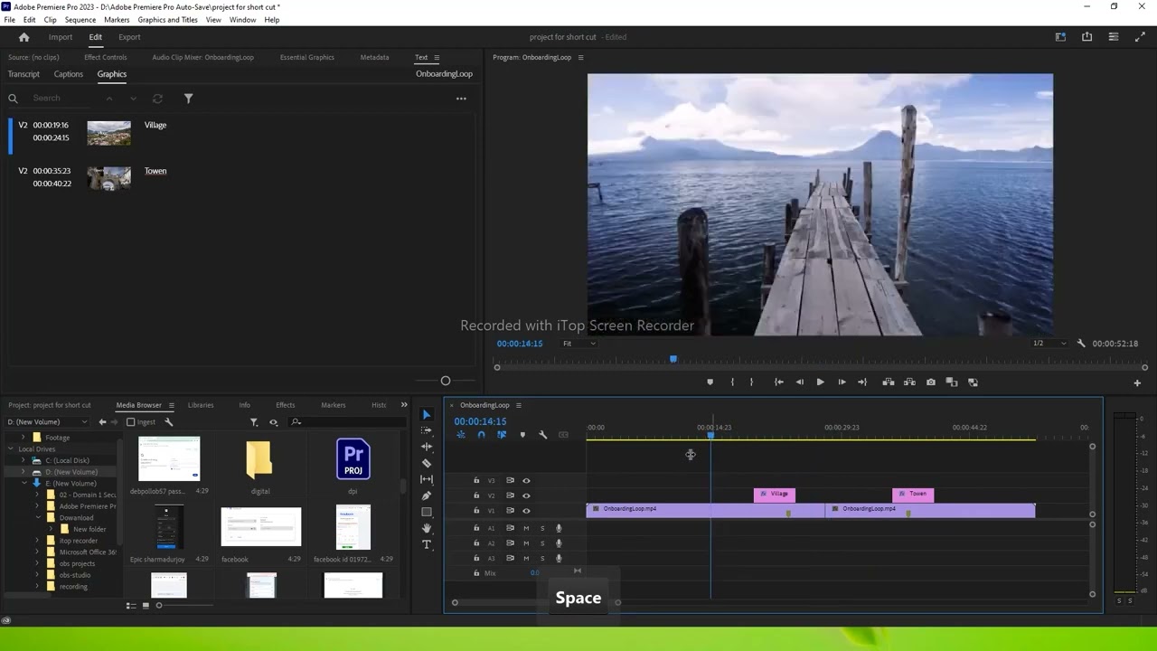Select the Track Select Forward tool
Image resolution: width=1157 pixels, height=651 pixels.
coord(427,430)
